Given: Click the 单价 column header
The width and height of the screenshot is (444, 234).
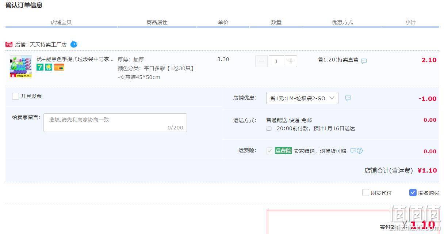Looking at the screenshot, I should 223,22.
